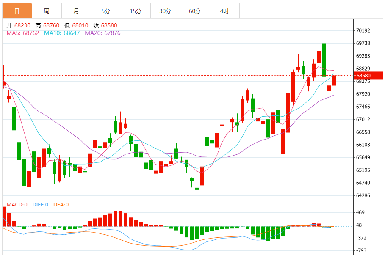Click the 65649 price axis label
This screenshot has width=385, height=255.
coord(363,157)
